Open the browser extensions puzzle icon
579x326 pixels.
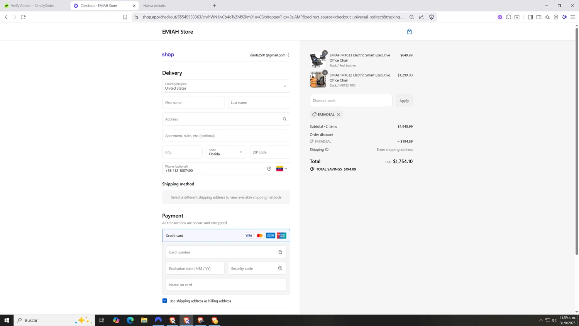pos(509,17)
